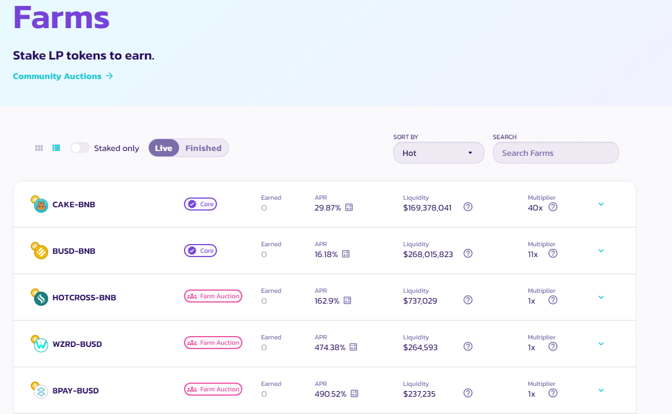Switch to grid card view icon

click(39, 148)
